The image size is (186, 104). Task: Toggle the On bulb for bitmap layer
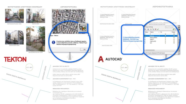[165, 36]
